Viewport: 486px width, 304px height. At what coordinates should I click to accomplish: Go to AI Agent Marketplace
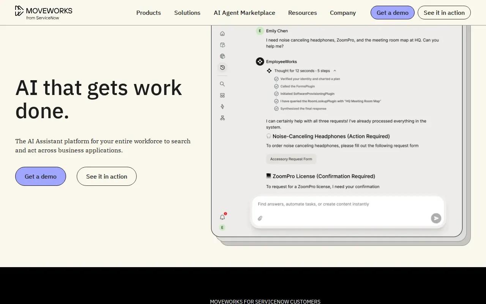(245, 13)
